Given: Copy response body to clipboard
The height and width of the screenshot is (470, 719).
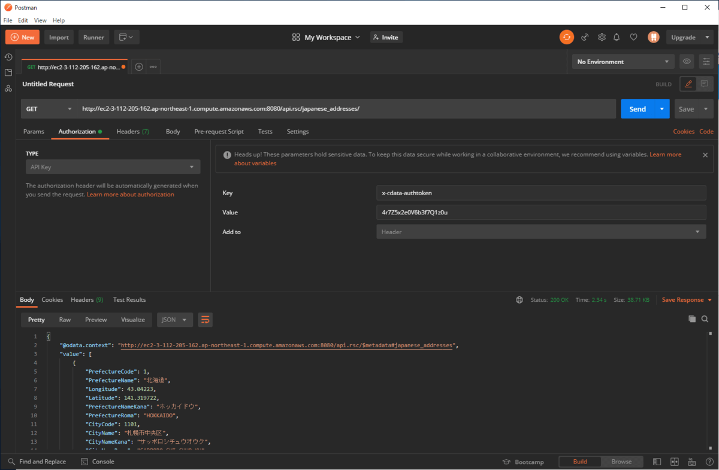Looking at the screenshot, I should (x=692, y=319).
